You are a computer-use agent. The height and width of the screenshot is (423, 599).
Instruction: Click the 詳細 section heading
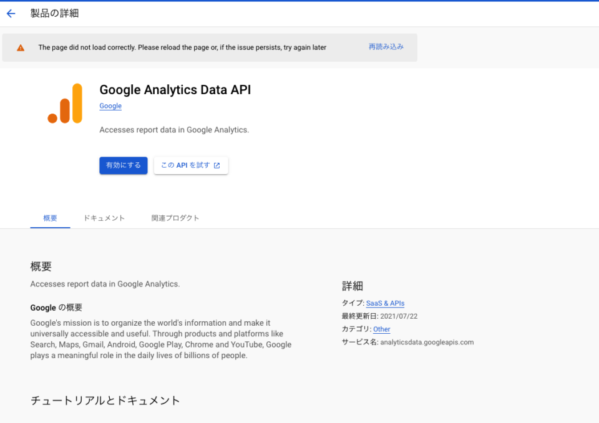pos(354,286)
